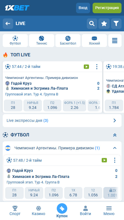124x220 pixels.
Task: Play live stream in Футбол match card
Action: 104,160
